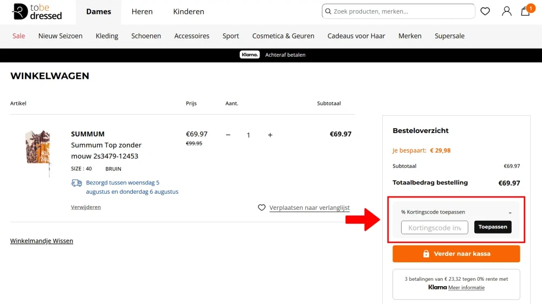Open the Accessoires menu
Viewport: 542px width, 304px height.
point(192,36)
